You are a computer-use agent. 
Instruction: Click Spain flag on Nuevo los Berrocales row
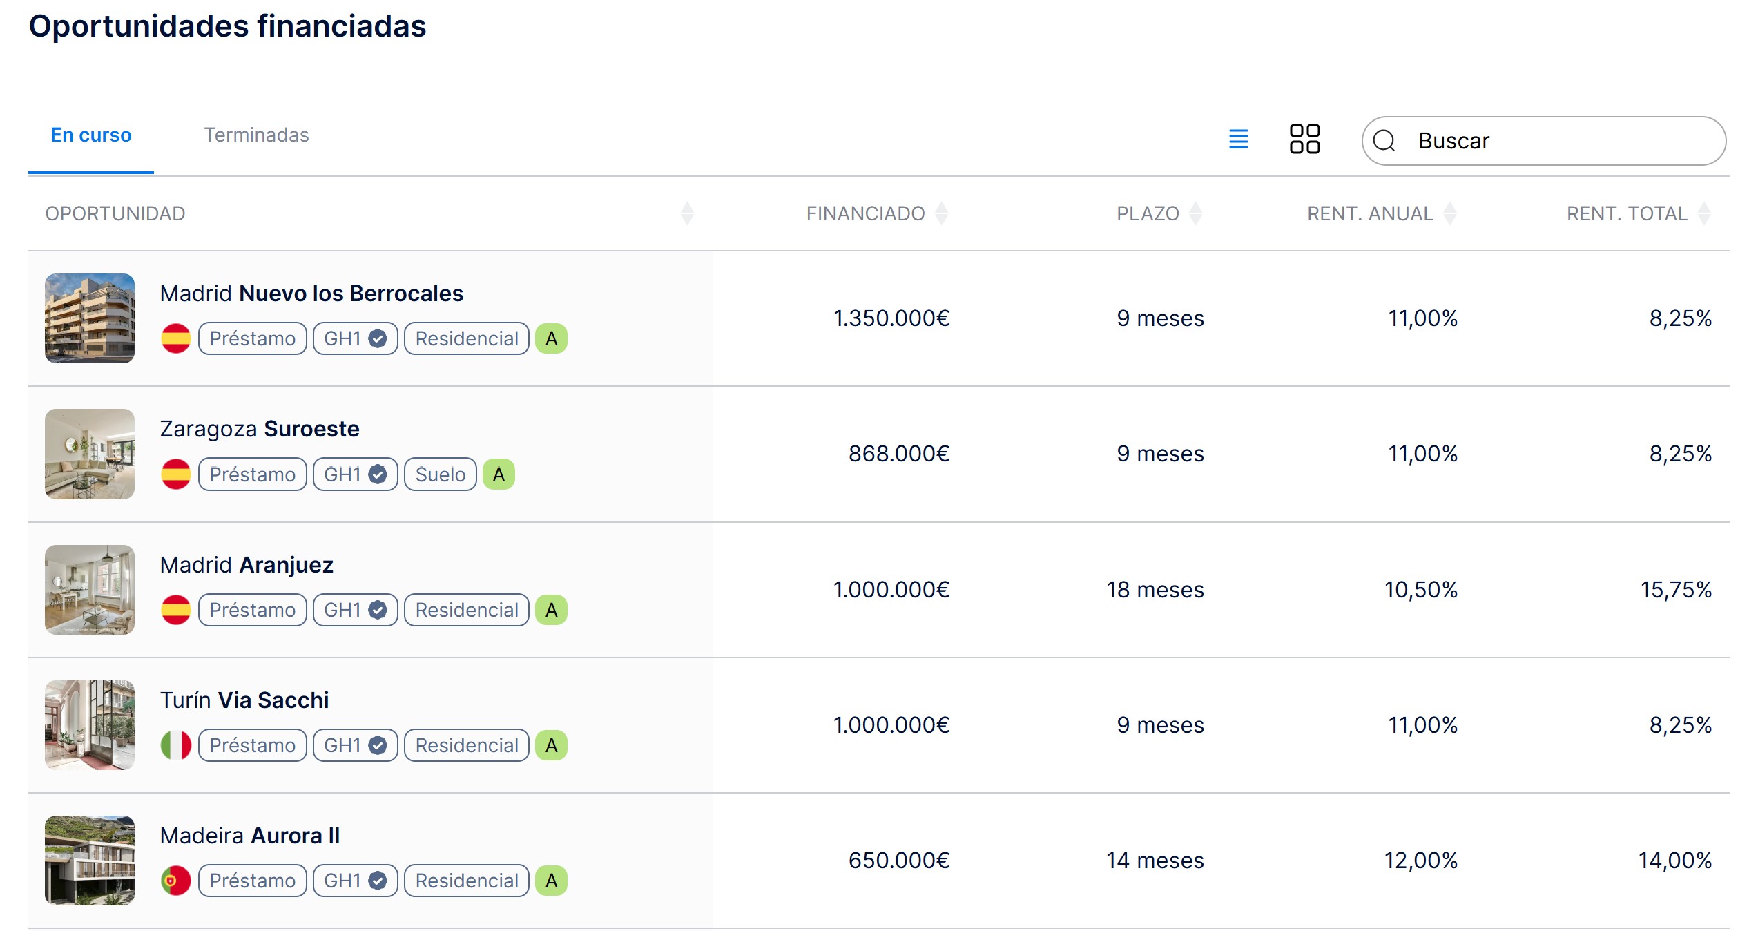176,338
